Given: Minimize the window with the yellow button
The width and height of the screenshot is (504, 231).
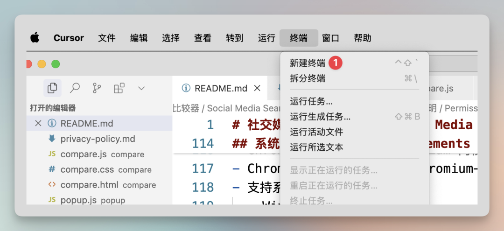Looking at the screenshot, I should (x=42, y=64).
